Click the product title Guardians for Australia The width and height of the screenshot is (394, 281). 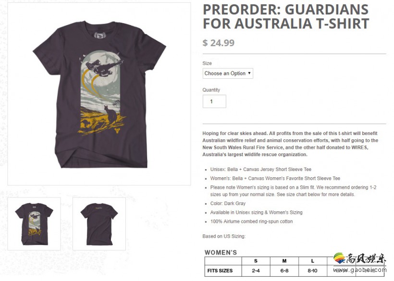tap(286, 17)
